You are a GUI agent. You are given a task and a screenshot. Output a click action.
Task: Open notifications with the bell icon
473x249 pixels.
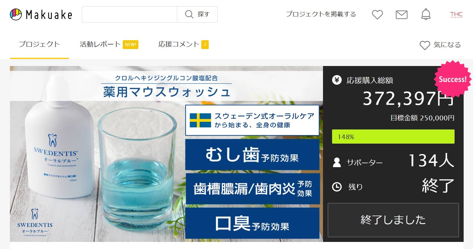click(x=426, y=14)
